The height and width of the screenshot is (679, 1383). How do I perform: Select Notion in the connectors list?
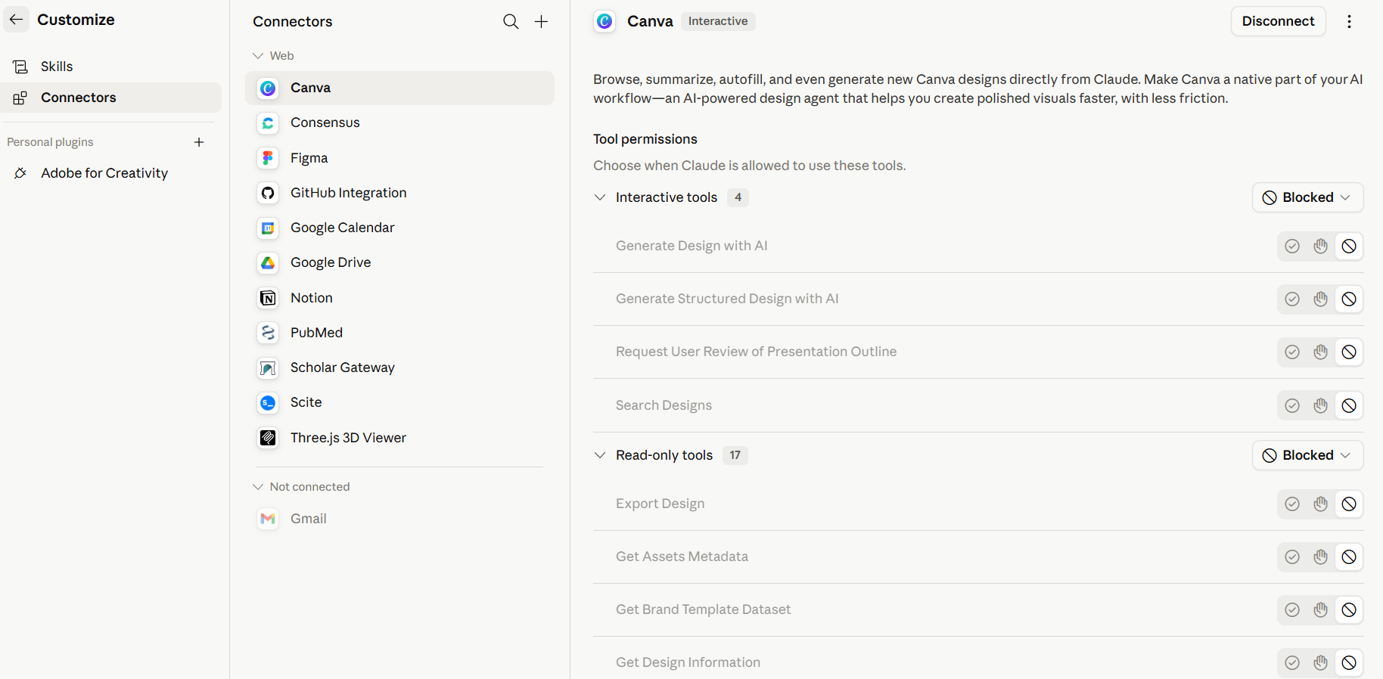[399, 298]
